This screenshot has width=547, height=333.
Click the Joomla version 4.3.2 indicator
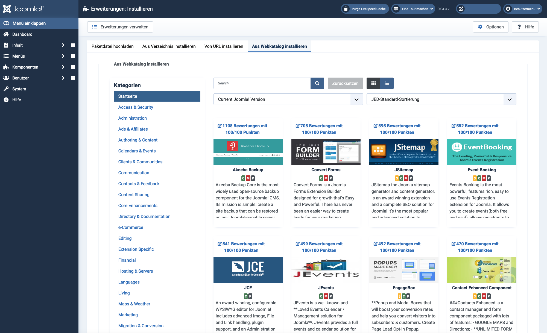(x=444, y=9)
